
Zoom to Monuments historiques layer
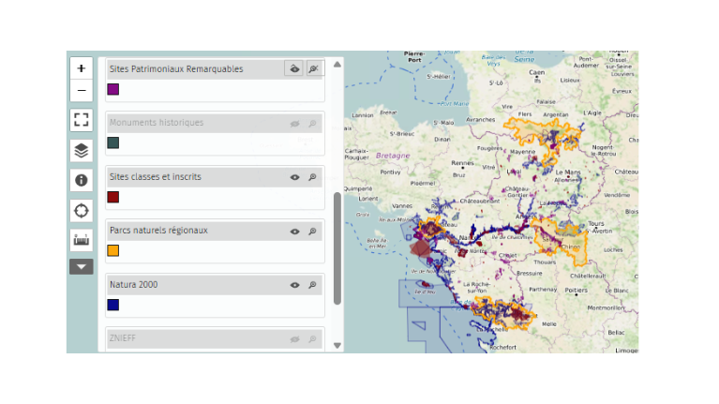coord(312,124)
